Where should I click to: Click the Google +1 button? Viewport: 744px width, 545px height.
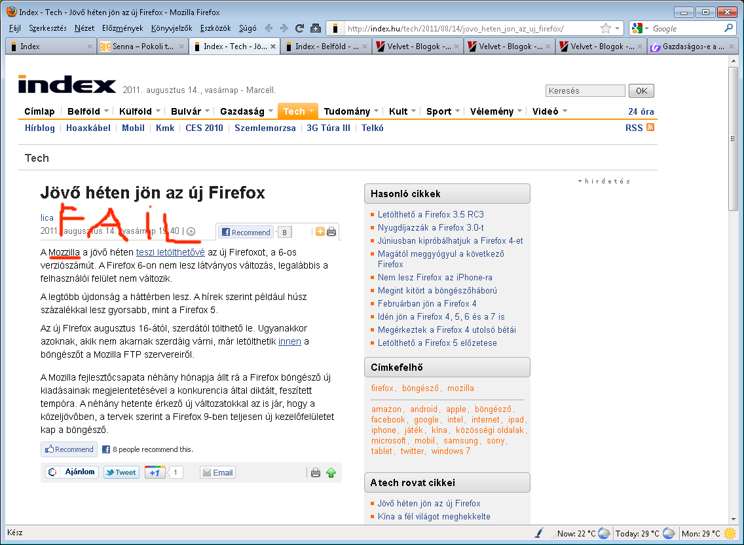pyautogui.click(x=155, y=472)
